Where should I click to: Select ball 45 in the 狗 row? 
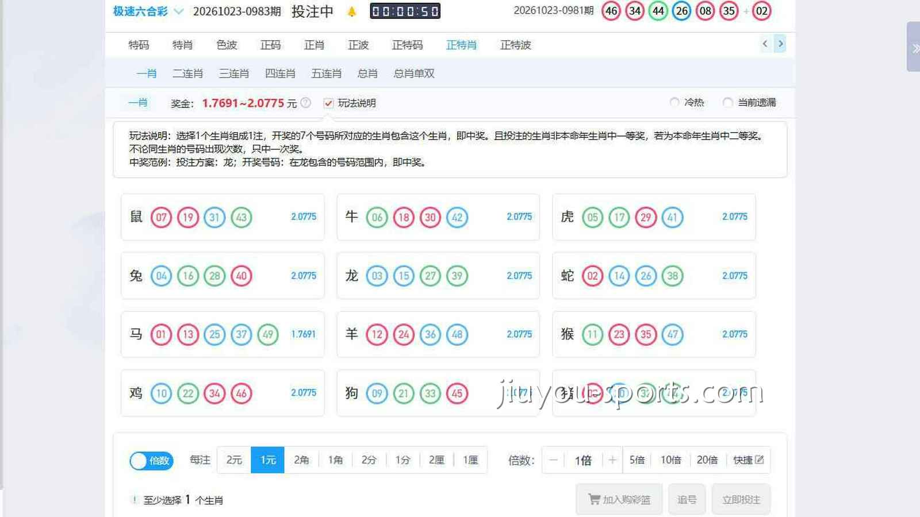(457, 393)
